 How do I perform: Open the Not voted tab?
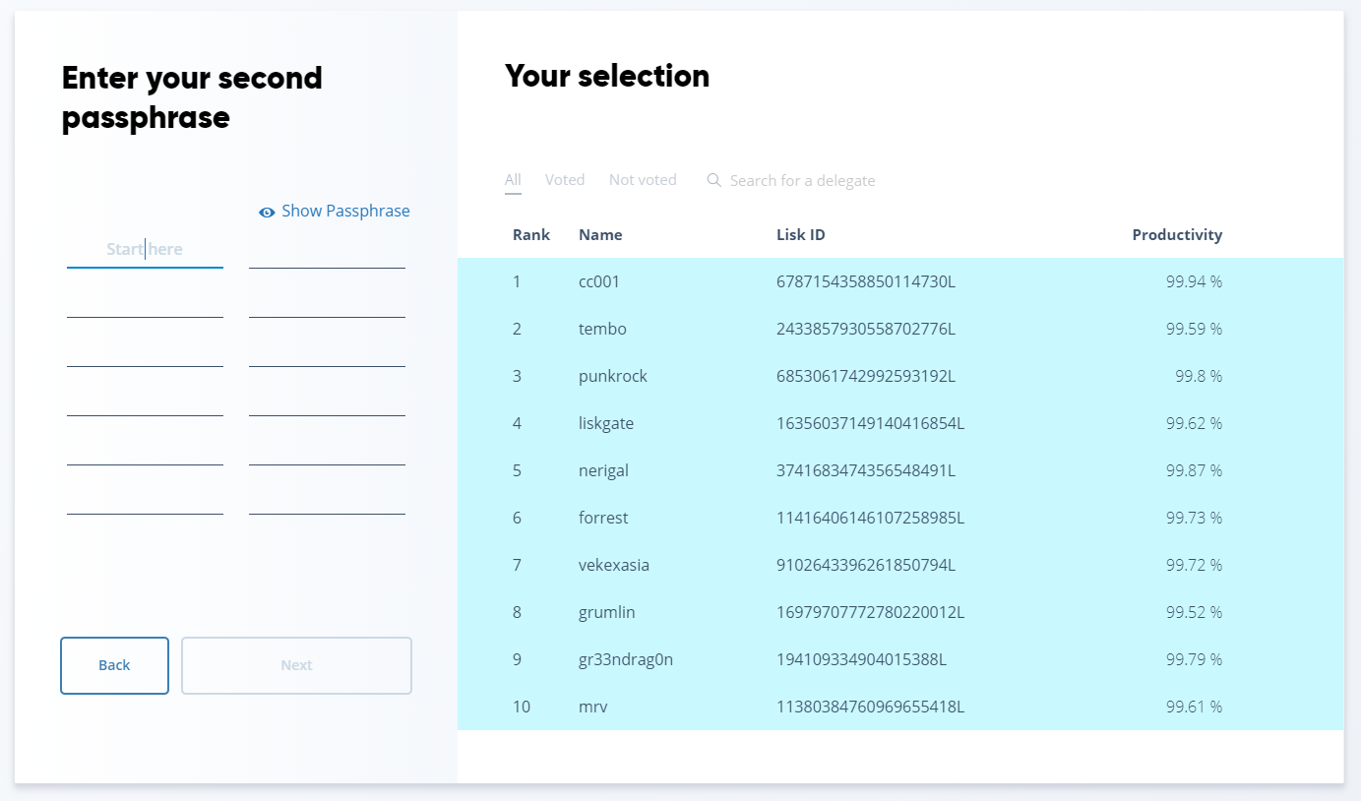(x=643, y=180)
